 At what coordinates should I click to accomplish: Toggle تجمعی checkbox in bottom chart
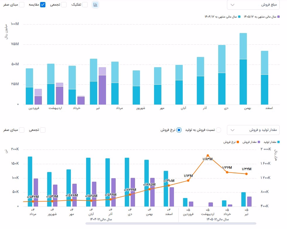pyautogui.click(x=43, y=130)
